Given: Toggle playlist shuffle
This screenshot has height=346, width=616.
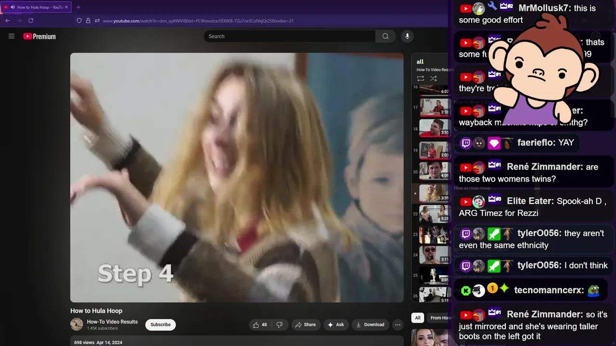Looking at the screenshot, I should (x=433, y=78).
